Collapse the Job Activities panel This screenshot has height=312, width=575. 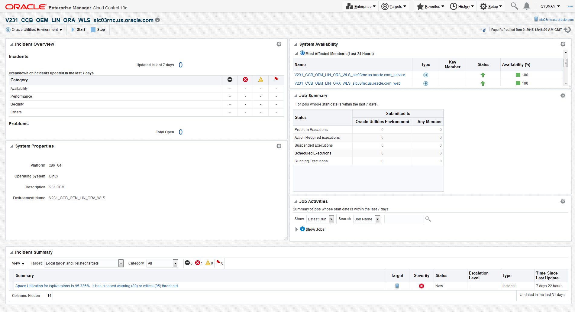296,201
